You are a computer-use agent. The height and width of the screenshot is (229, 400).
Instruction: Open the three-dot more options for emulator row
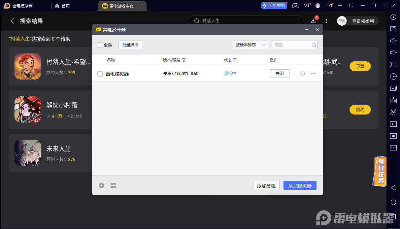coord(313,74)
